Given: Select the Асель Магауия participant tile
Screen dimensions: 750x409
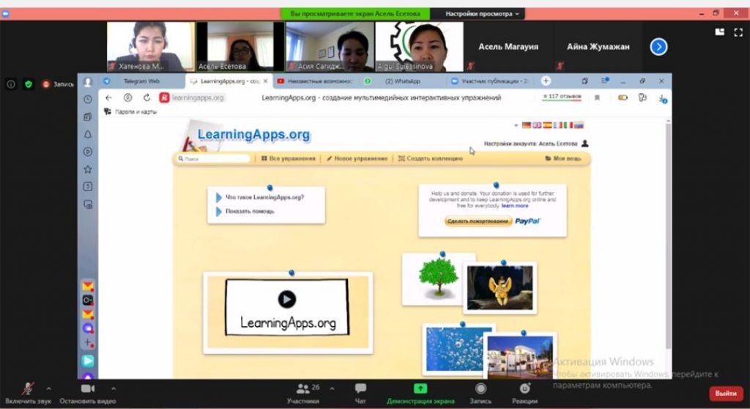Looking at the screenshot, I should [508, 46].
